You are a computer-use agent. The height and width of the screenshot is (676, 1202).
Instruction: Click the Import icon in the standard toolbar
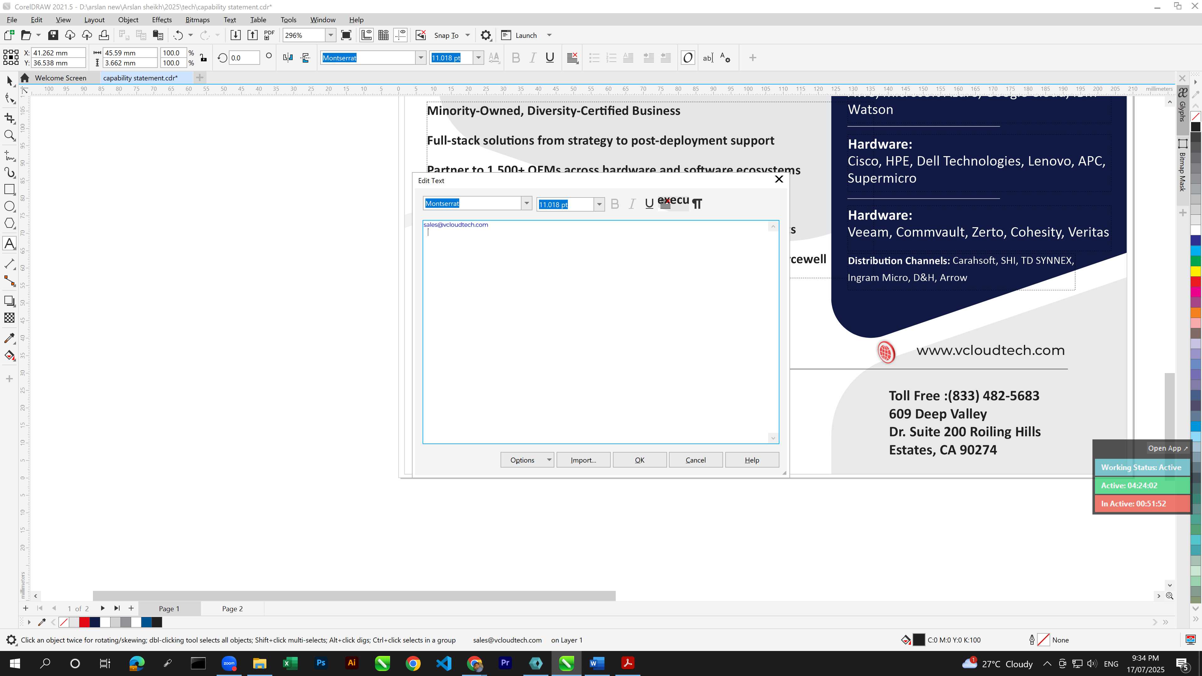(236, 35)
